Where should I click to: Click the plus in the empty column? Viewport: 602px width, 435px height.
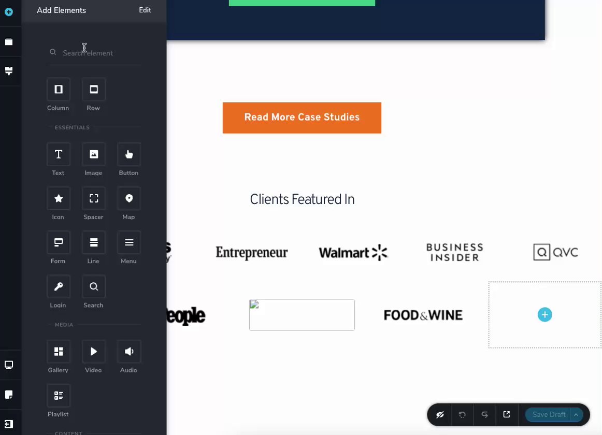click(x=545, y=315)
